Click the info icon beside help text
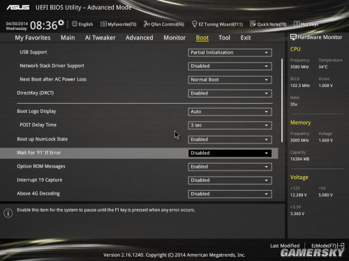 [8, 213]
